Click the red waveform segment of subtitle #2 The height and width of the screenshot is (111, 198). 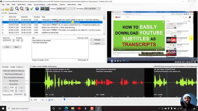[x=120, y=82]
